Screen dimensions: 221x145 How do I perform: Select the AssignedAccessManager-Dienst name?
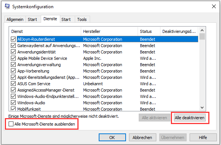(x=46, y=90)
